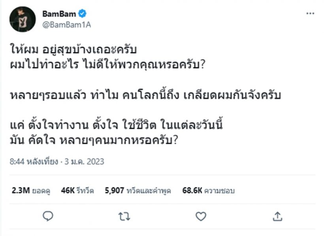The height and width of the screenshot is (236, 324).
Task: Click the reply speech bubble icon
Action: (x=48, y=216)
